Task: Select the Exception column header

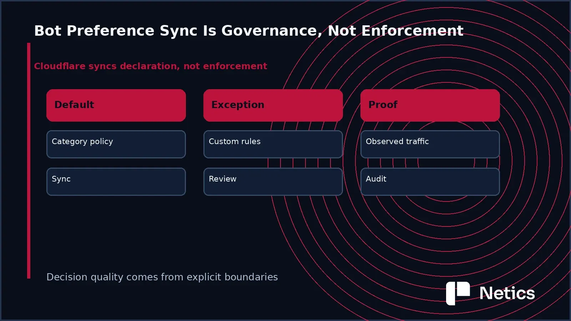Action: (x=273, y=105)
